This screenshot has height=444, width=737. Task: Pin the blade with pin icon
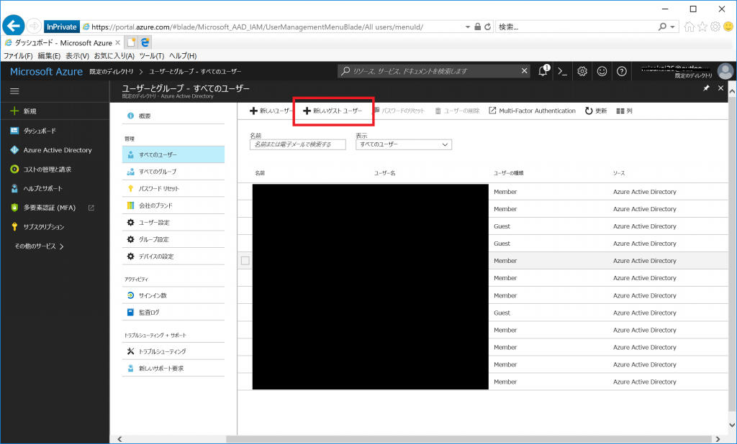pos(706,88)
